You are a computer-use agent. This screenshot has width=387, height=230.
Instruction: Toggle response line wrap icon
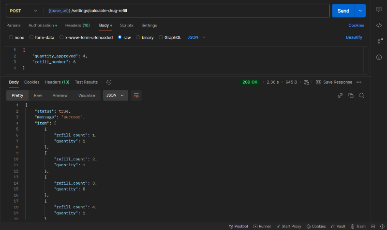click(136, 95)
